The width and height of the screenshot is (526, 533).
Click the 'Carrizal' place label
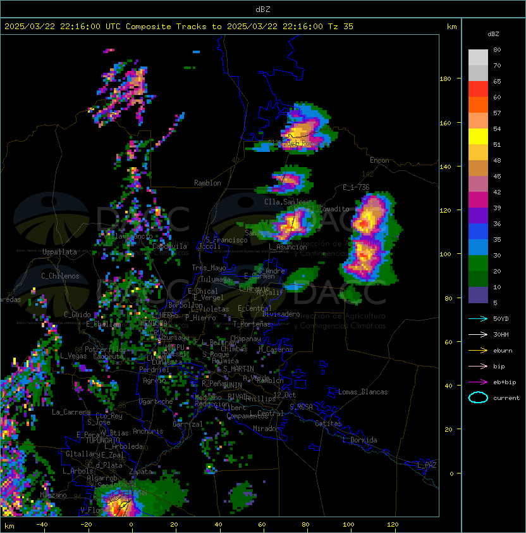click(188, 424)
